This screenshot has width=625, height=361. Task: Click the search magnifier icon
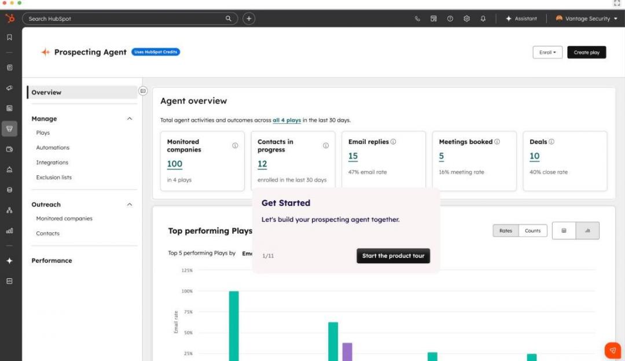click(x=229, y=19)
